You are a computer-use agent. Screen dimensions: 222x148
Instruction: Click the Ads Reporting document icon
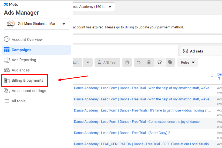tap(7, 60)
